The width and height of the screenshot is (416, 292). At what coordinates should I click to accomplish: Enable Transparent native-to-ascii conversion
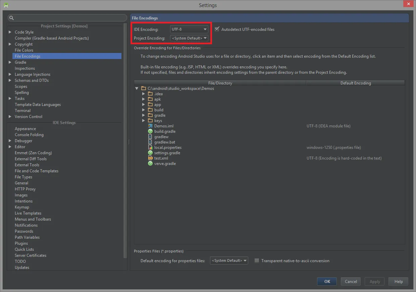(x=257, y=260)
